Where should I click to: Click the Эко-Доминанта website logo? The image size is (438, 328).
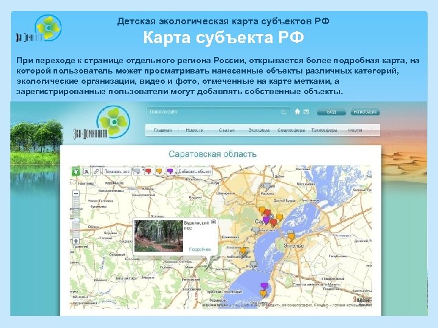tap(102, 122)
